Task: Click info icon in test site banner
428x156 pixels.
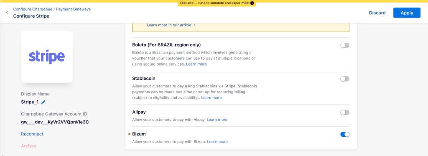Action: click(252, 3)
